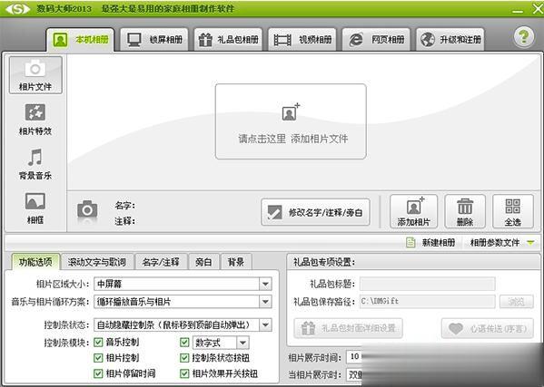Click the green question mark help icon

(x=523, y=36)
